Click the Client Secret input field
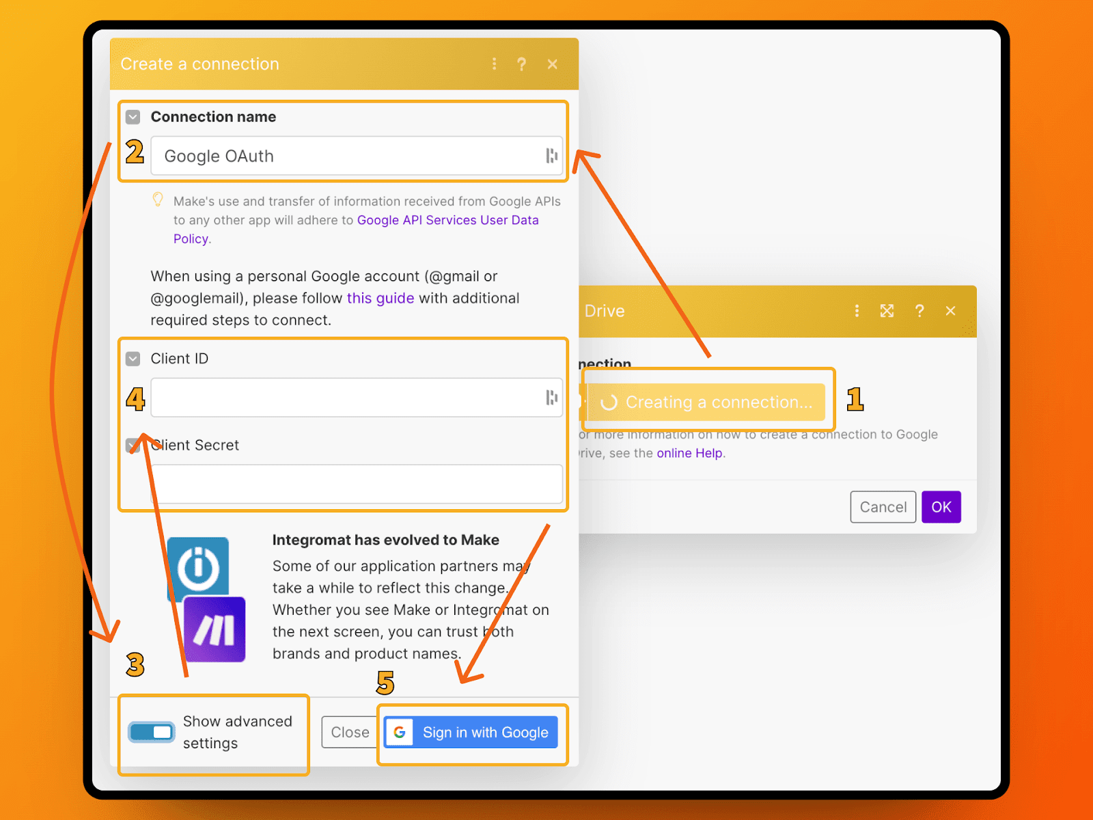 357,484
